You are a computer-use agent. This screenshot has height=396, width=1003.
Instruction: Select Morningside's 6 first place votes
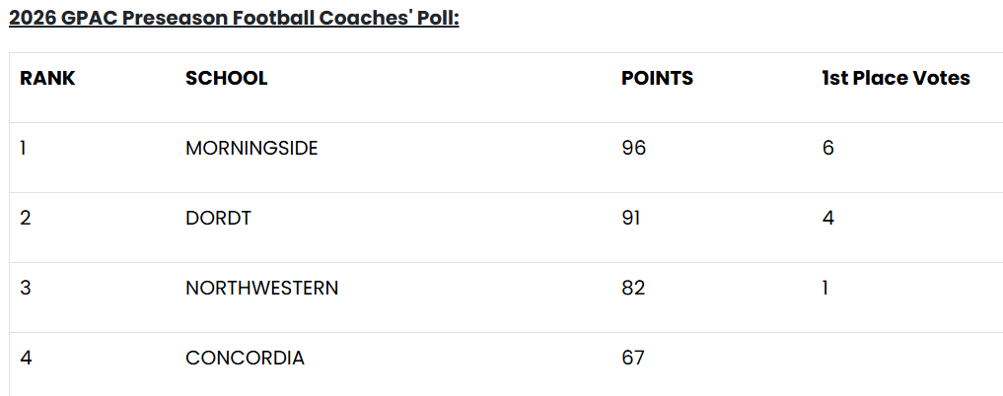click(828, 148)
